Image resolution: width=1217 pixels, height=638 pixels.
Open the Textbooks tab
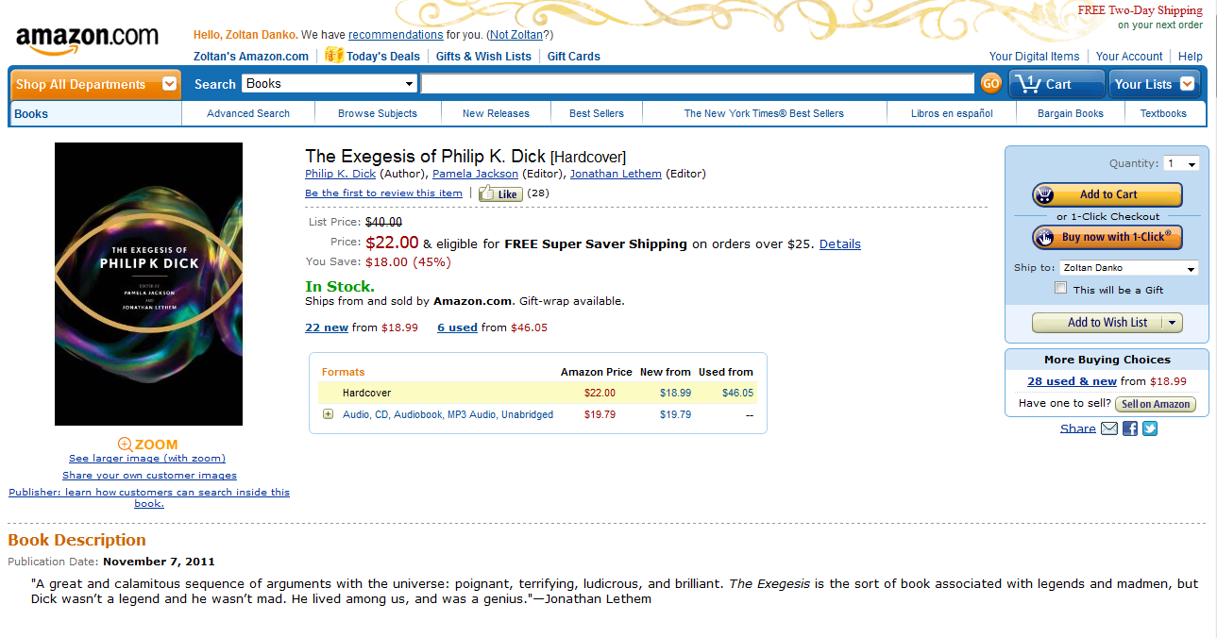1163,113
